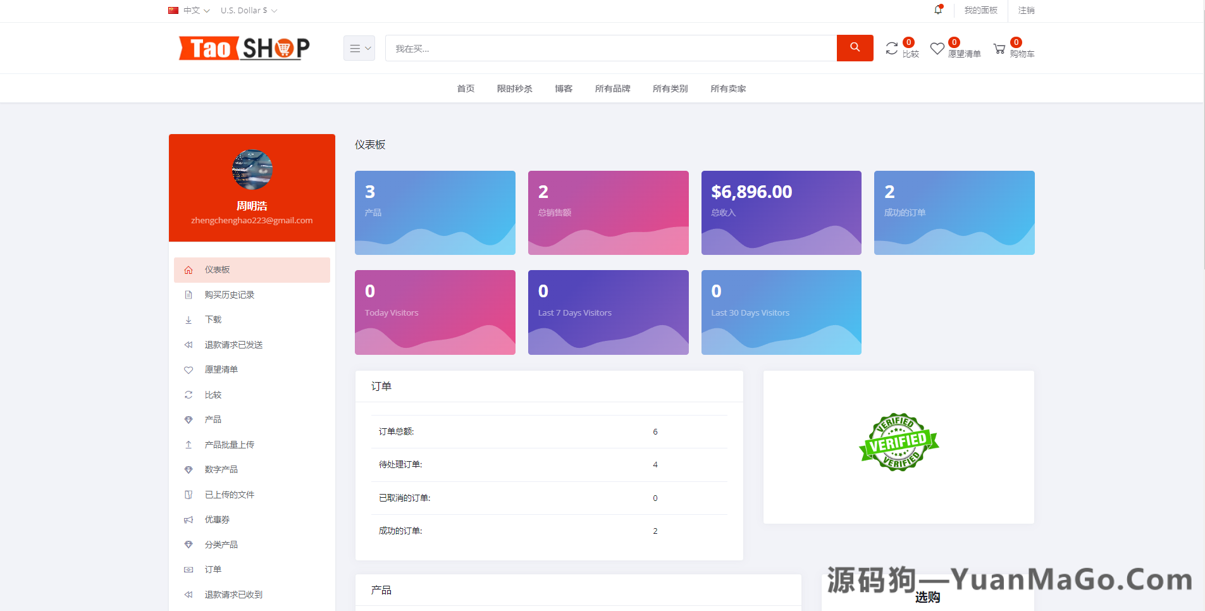Image resolution: width=1205 pixels, height=611 pixels.
Task: Open the 购物车 shopping cart icon
Action: (x=1001, y=48)
